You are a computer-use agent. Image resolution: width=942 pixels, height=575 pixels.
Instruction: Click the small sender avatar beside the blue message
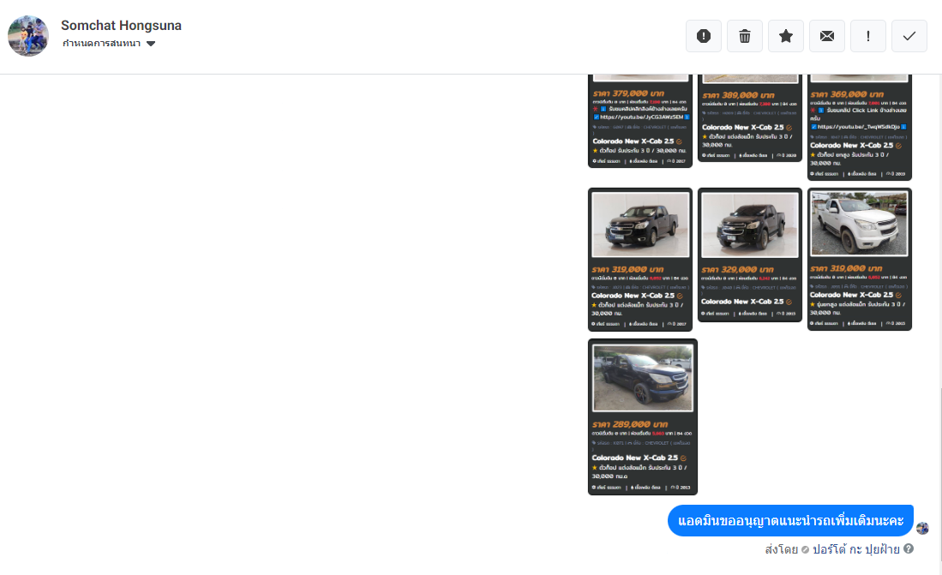click(922, 528)
